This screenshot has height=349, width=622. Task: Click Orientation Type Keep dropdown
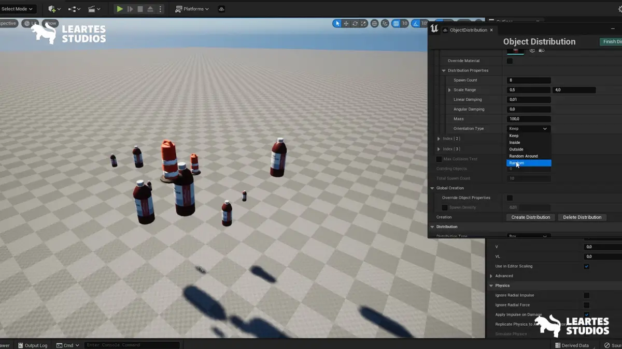(529, 129)
